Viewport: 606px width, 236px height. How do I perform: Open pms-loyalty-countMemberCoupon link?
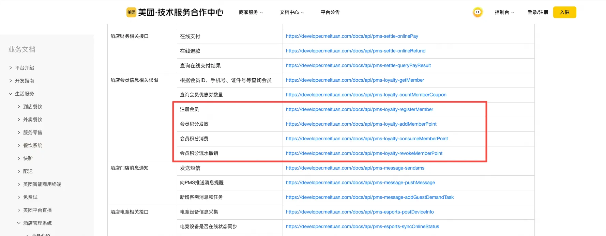point(366,95)
